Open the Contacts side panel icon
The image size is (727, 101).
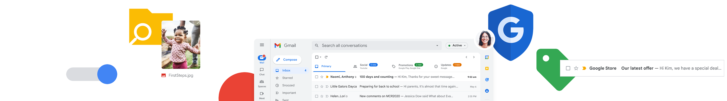click(487, 91)
